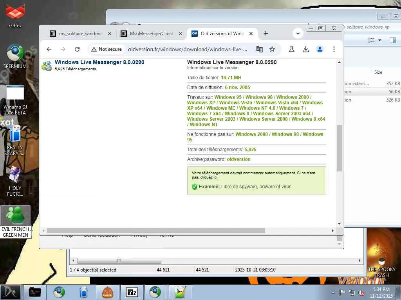Click the horizontal scrollbar left arrow
The height and width of the screenshot is (300, 401).
(x=44, y=230)
